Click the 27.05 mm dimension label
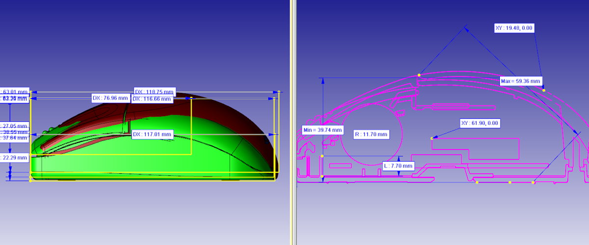The image size is (589, 245). [16, 125]
